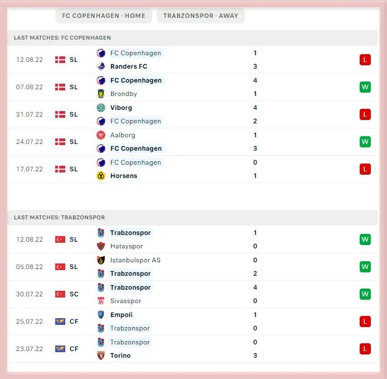The image size is (387, 379).
Task: Click the Sivasspor club crest
Action: [x=101, y=301]
